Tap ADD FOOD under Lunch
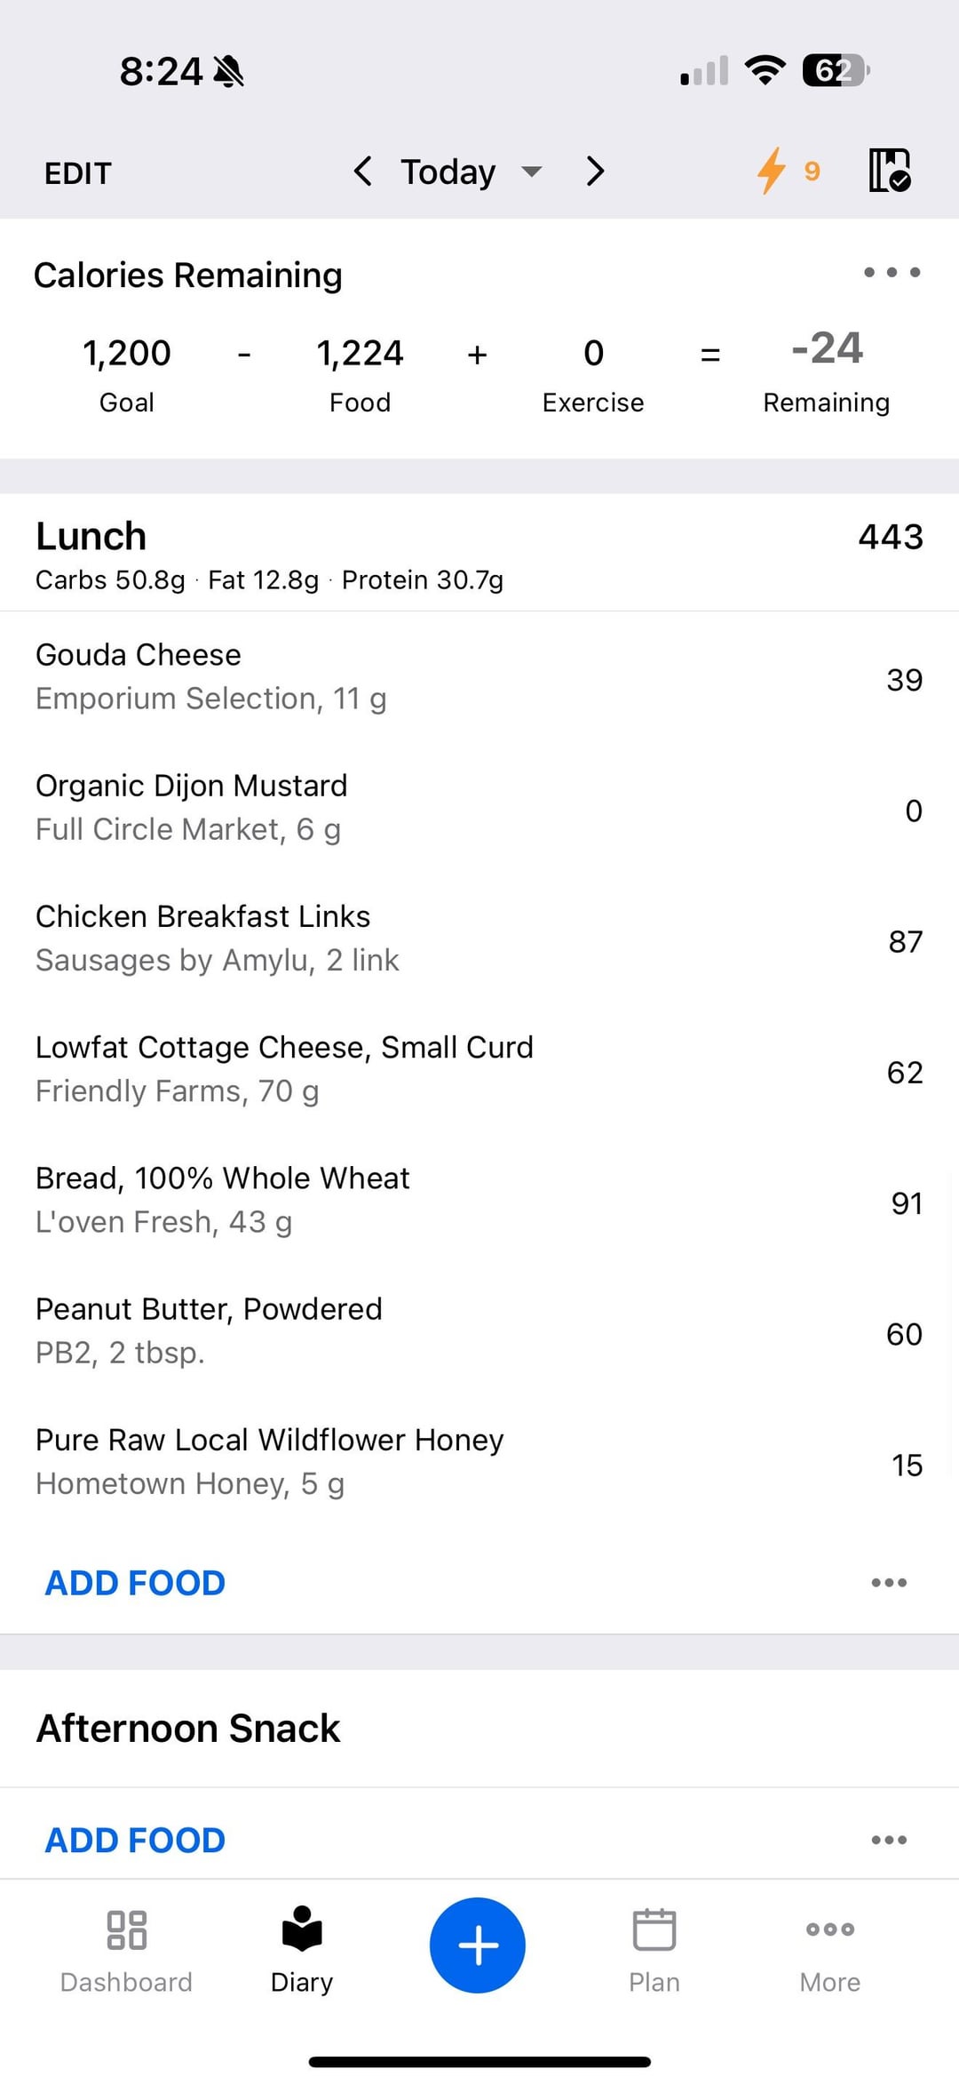The width and height of the screenshot is (959, 2085). (135, 1583)
